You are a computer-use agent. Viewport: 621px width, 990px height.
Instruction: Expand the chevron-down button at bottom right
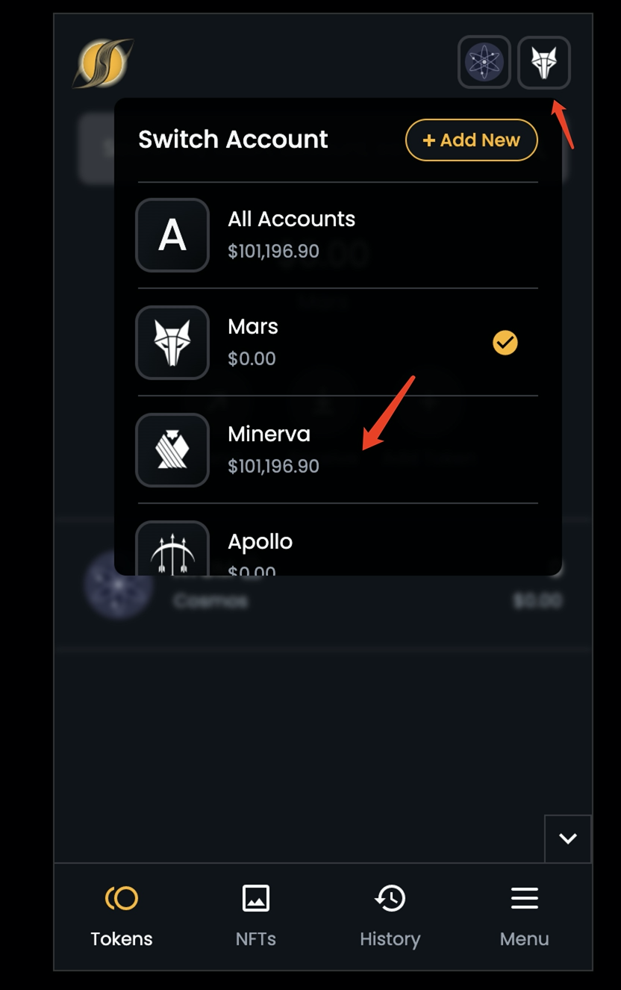[x=568, y=838]
